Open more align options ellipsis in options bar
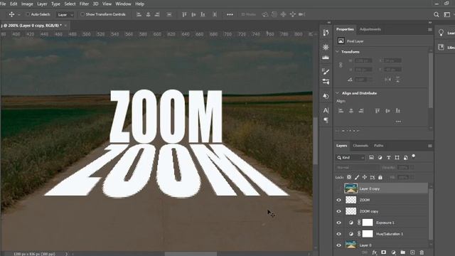 (230, 14)
